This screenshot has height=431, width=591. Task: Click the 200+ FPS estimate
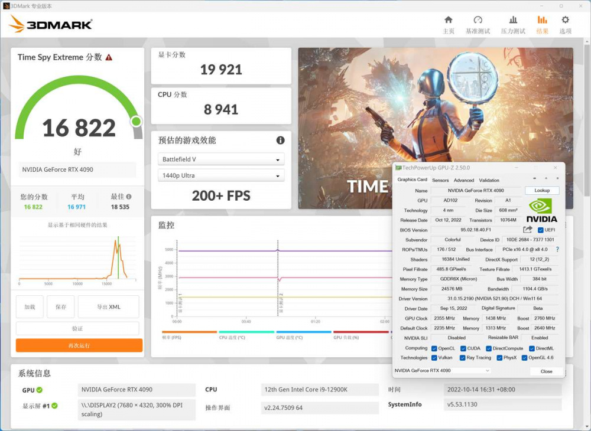(221, 196)
